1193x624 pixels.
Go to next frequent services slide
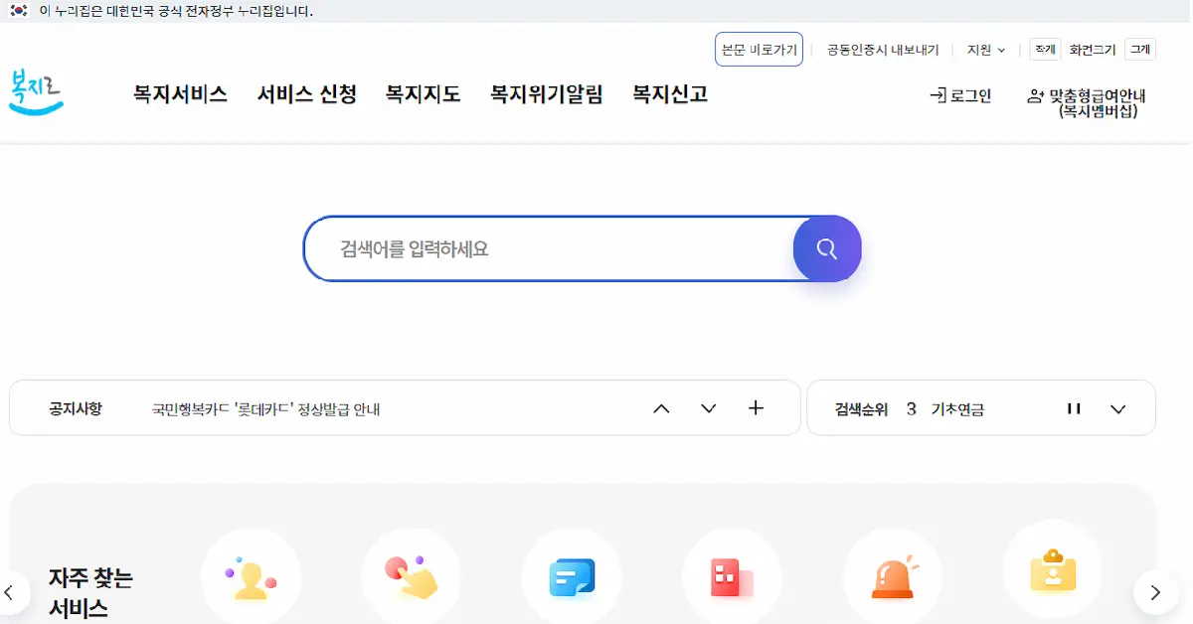click(x=1155, y=592)
